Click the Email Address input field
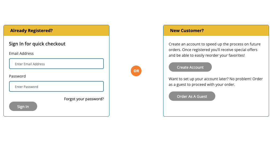 56,64
